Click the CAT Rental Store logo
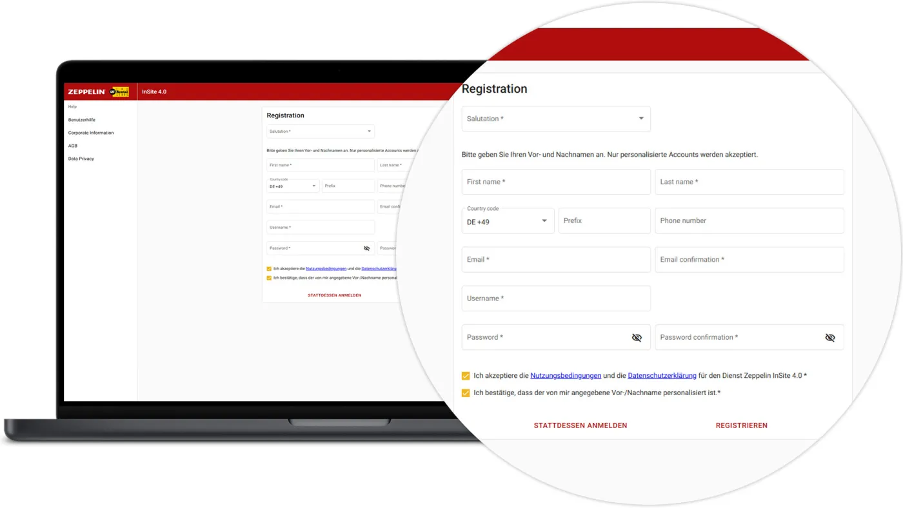The image size is (903, 508). (x=120, y=91)
